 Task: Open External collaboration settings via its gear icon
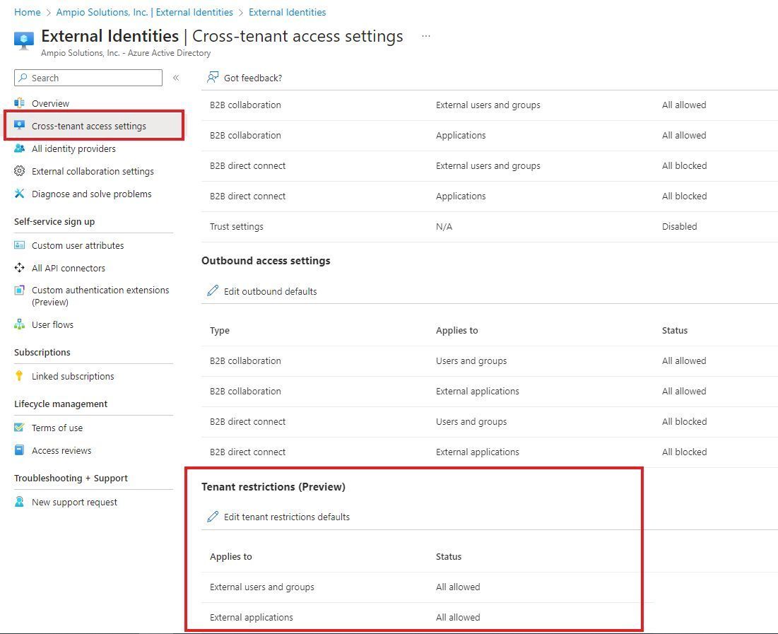20,171
